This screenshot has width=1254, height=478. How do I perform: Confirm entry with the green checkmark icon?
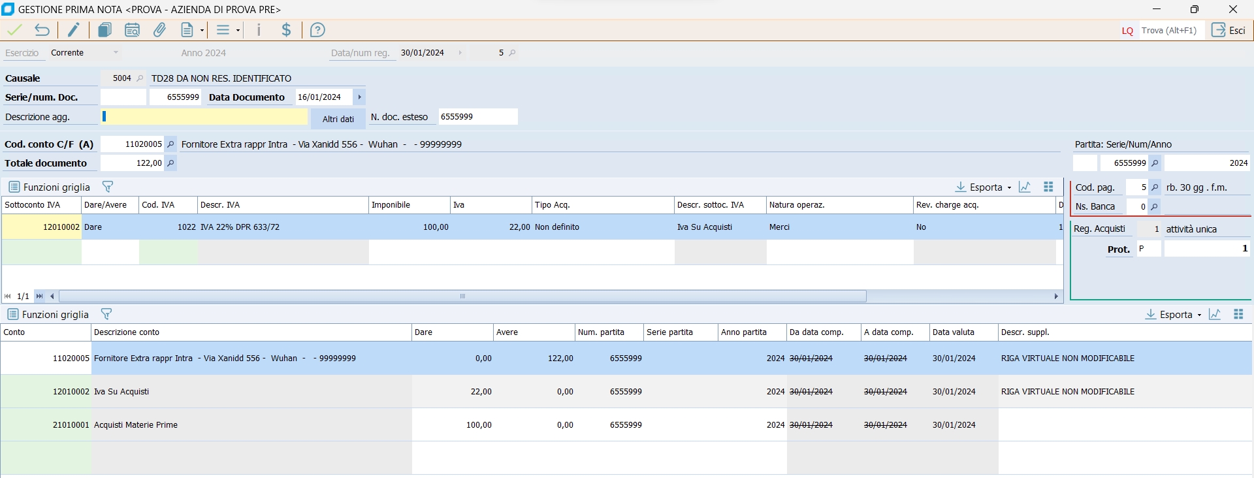point(14,30)
